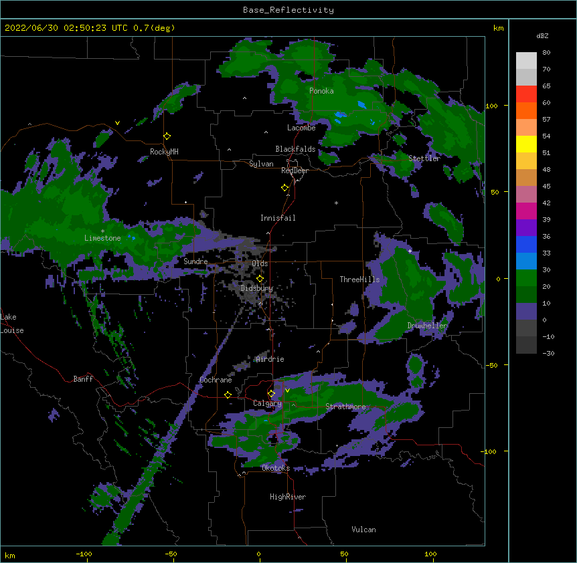Select the Airdrie label
The image size is (577, 563).
click(x=270, y=359)
